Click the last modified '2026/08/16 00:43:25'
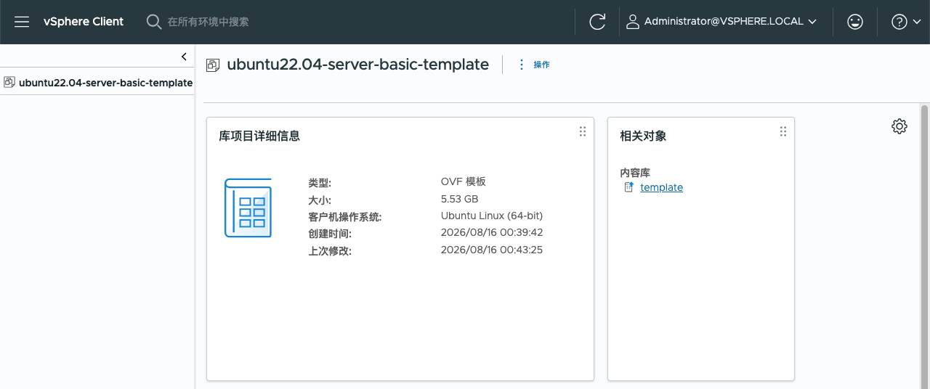The image size is (930, 389). click(x=492, y=250)
